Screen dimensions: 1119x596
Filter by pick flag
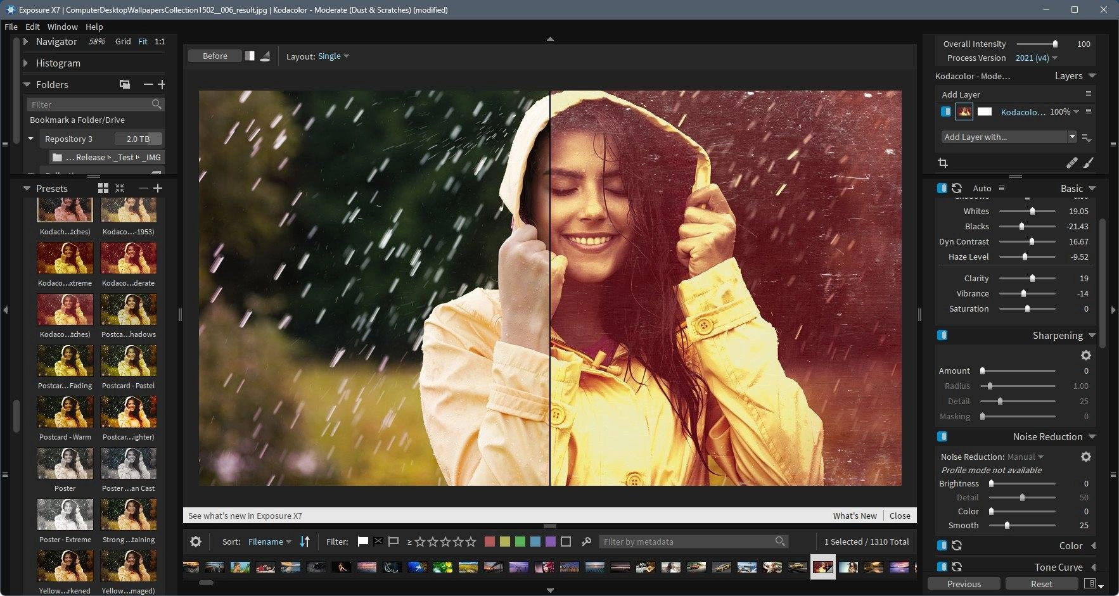363,542
